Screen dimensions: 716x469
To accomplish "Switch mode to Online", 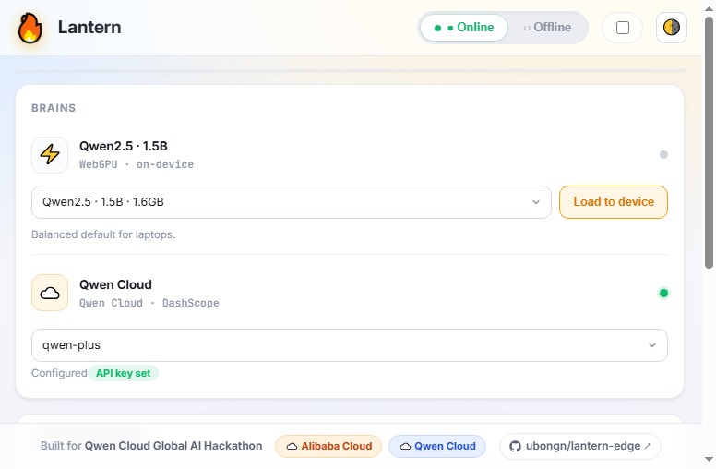I will click(x=464, y=28).
